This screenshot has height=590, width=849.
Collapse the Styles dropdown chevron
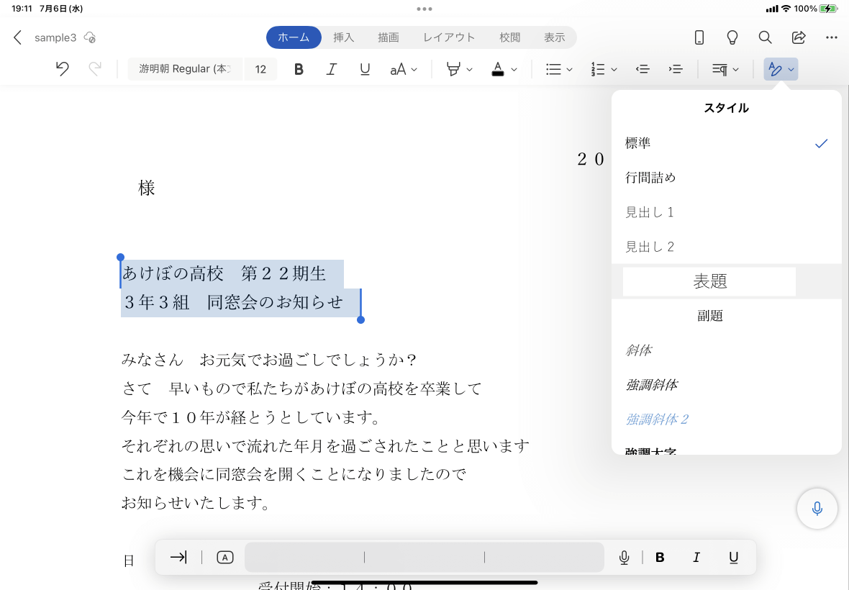click(x=791, y=69)
